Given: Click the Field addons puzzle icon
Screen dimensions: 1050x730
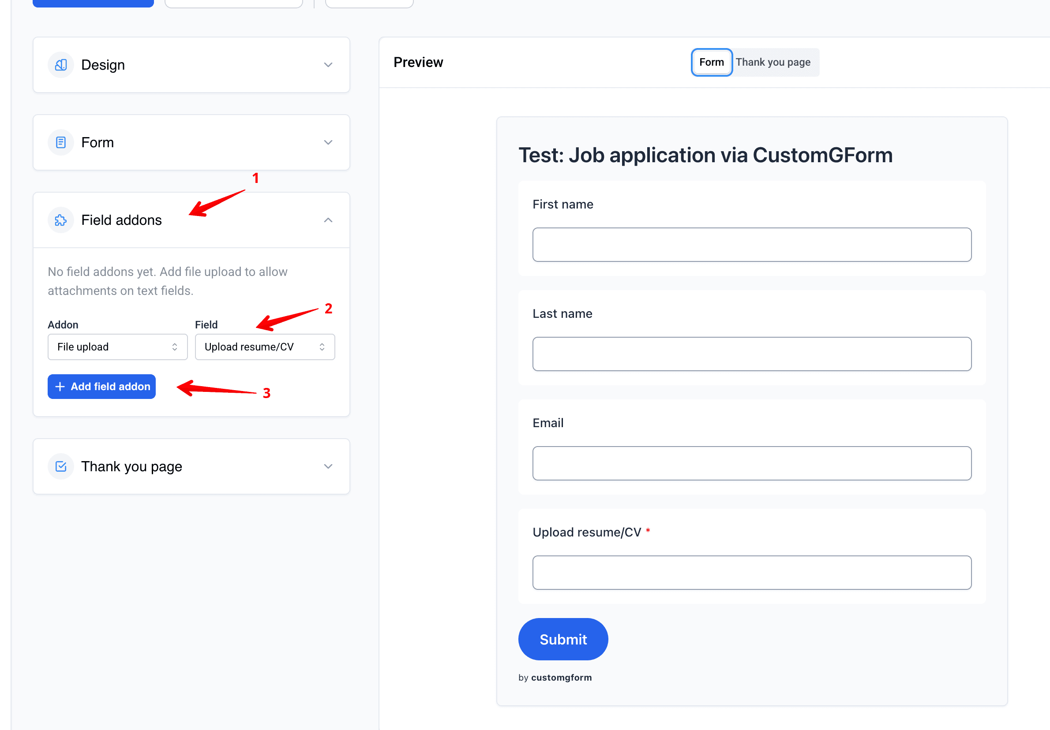Looking at the screenshot, I should 61,220.
